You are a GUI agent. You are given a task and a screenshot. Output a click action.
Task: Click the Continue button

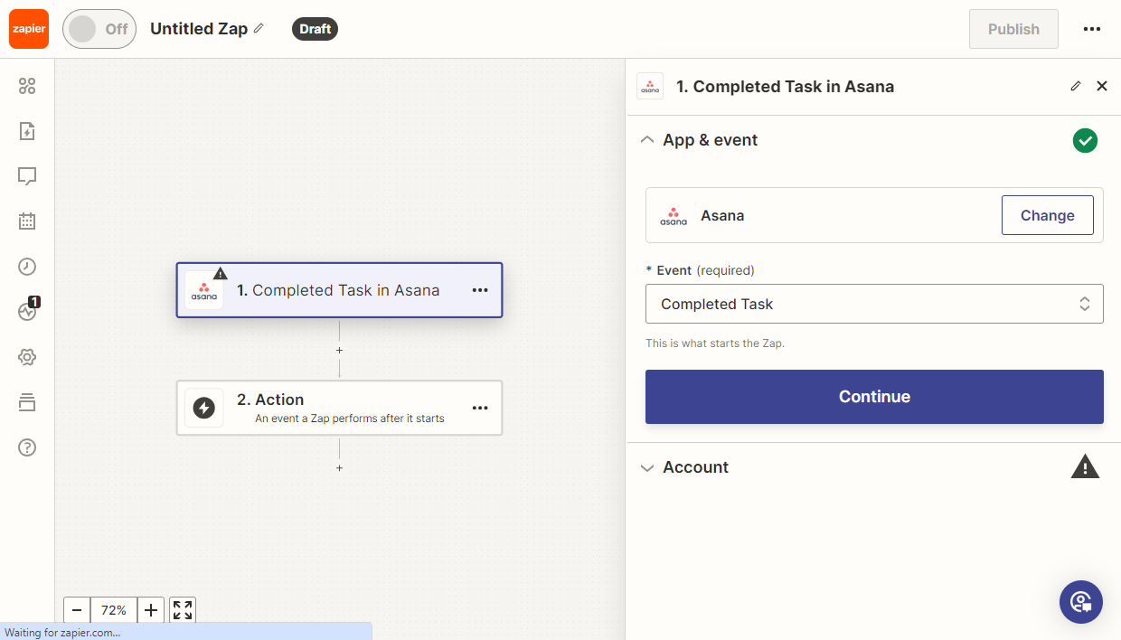(x=873, y=397)
